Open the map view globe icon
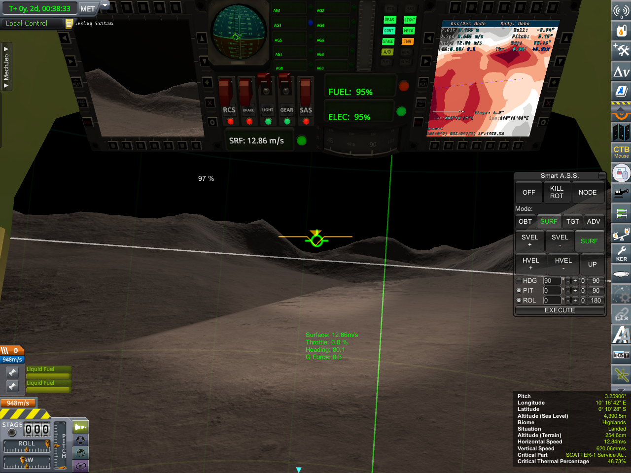 80,453
